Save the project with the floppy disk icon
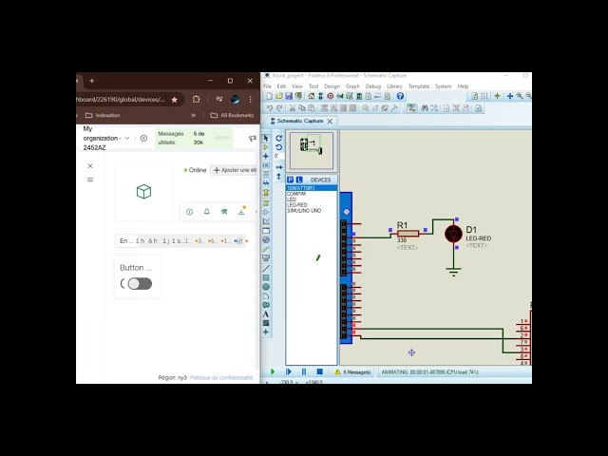 coord(289,96)
